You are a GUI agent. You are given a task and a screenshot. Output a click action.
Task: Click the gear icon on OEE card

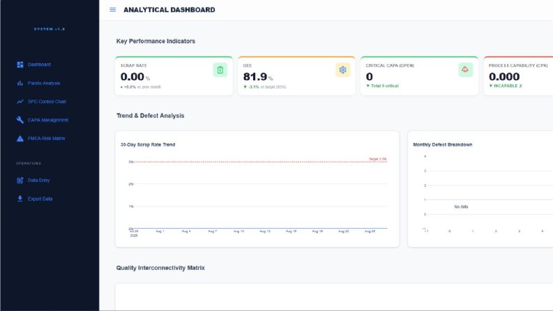[x=342, y=70]
